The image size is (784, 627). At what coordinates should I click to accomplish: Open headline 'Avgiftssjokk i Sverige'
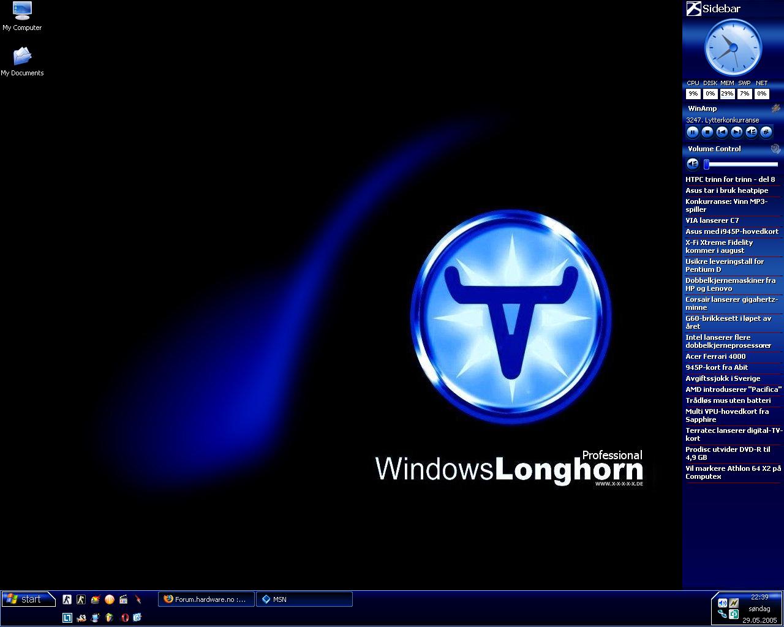click(723, 378)
